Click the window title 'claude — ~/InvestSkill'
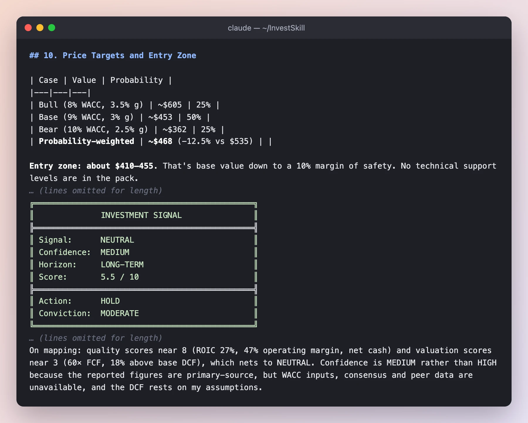528x423 pixels. coord(266,28)
